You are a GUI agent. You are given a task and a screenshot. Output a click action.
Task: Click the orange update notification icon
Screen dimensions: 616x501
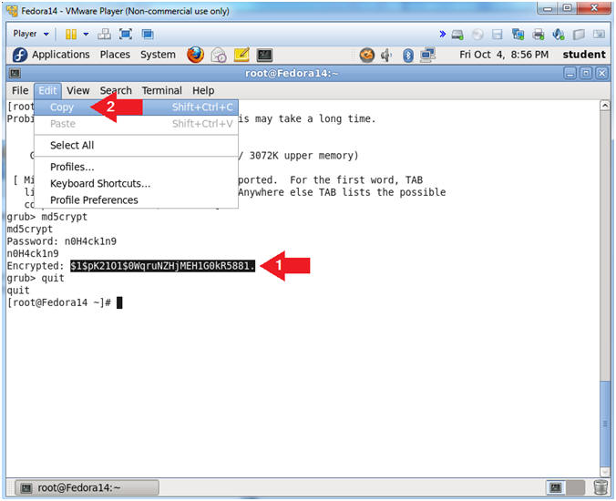tap(367, 55)
